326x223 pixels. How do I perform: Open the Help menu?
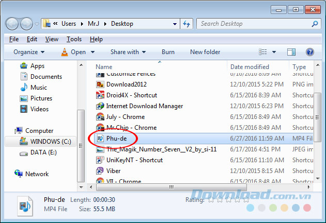pyautogui.click(x=96, y=39)
